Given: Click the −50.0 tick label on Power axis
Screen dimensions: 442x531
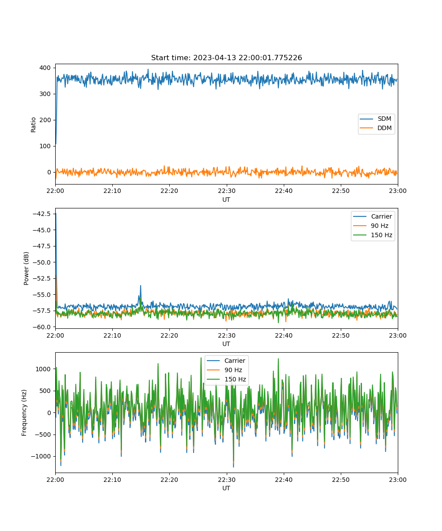Looking at the screenshot, I should point(41,262).
